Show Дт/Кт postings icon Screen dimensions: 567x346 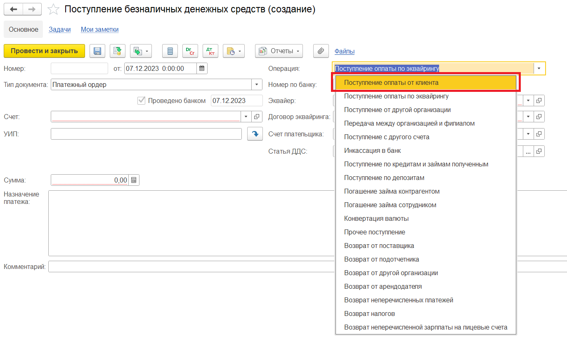(x=210, y=51)
